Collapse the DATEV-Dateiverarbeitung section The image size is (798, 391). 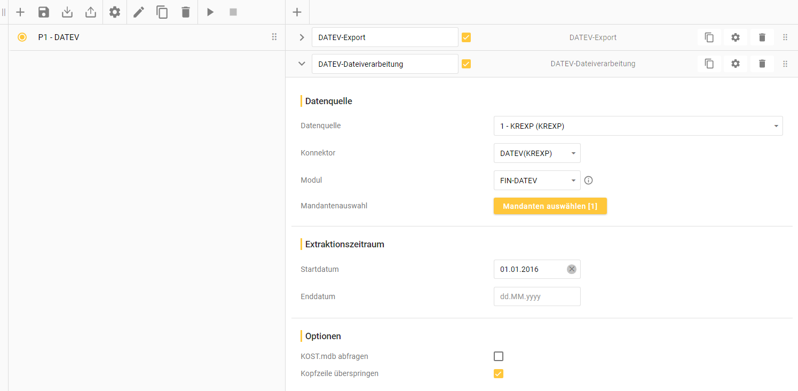(302, 64)
